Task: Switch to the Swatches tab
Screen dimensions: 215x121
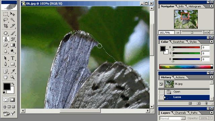Action: pyautogui.click(x=178, y=42)
